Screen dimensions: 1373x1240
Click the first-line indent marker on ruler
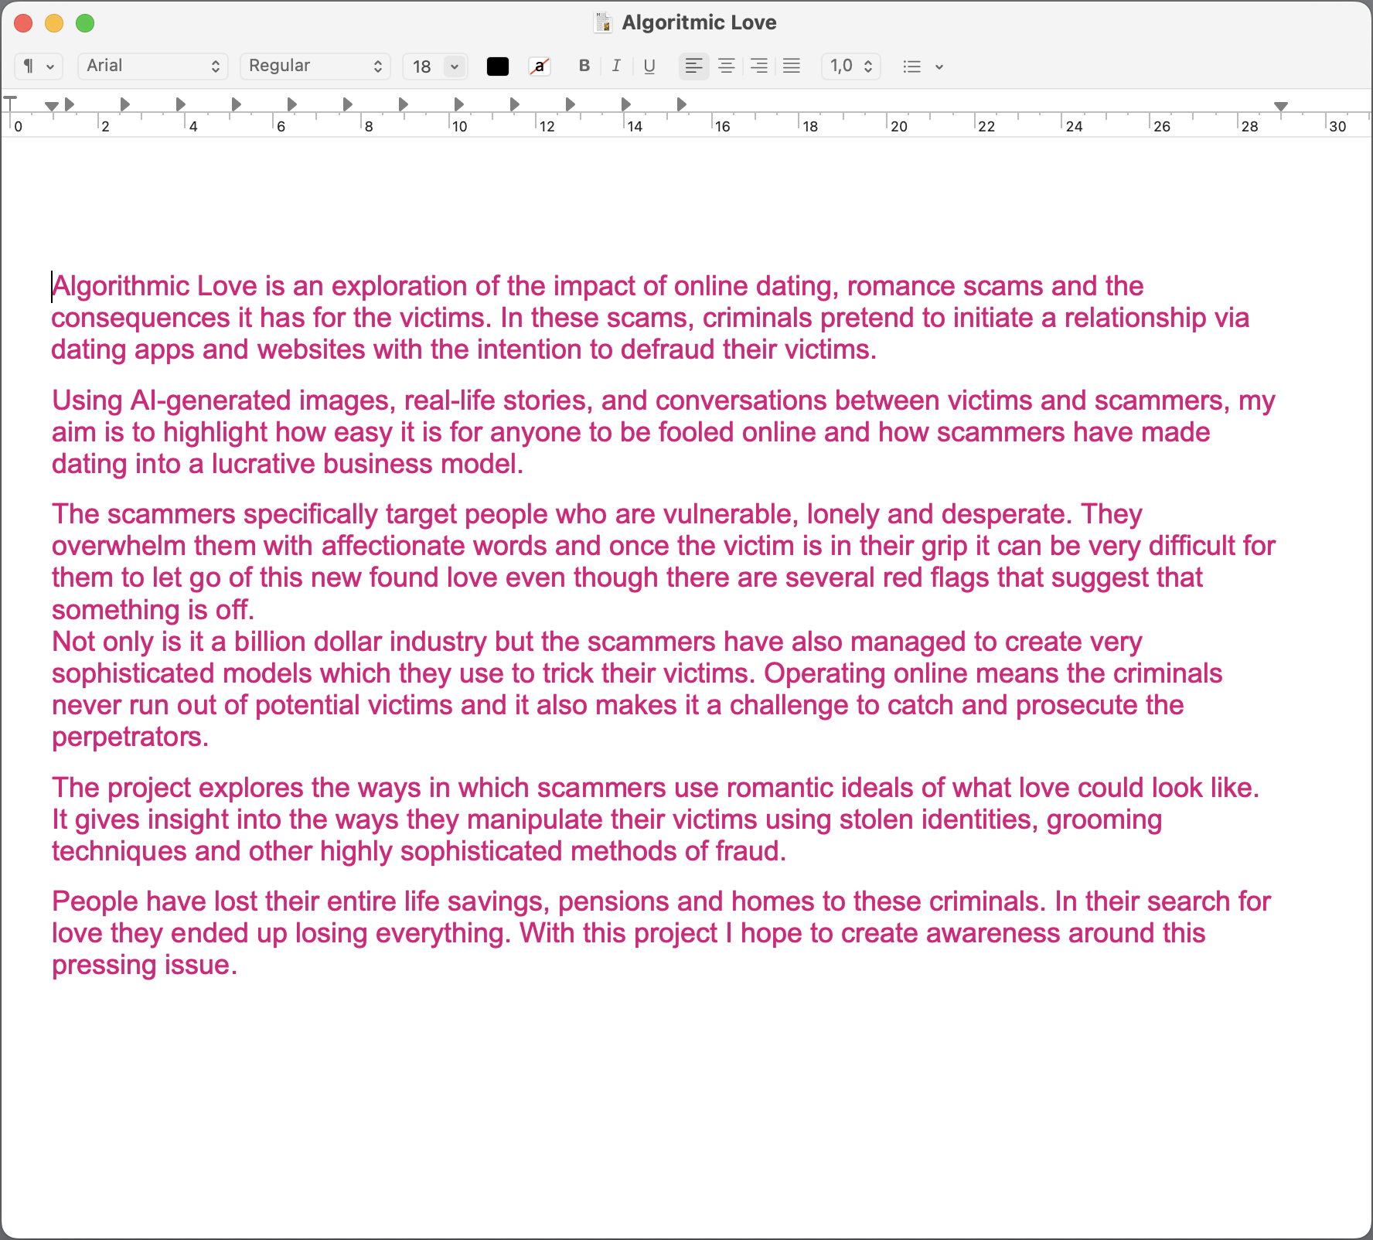(11, 102)
